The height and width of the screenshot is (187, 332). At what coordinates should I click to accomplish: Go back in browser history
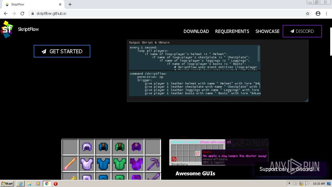point(6,14)
